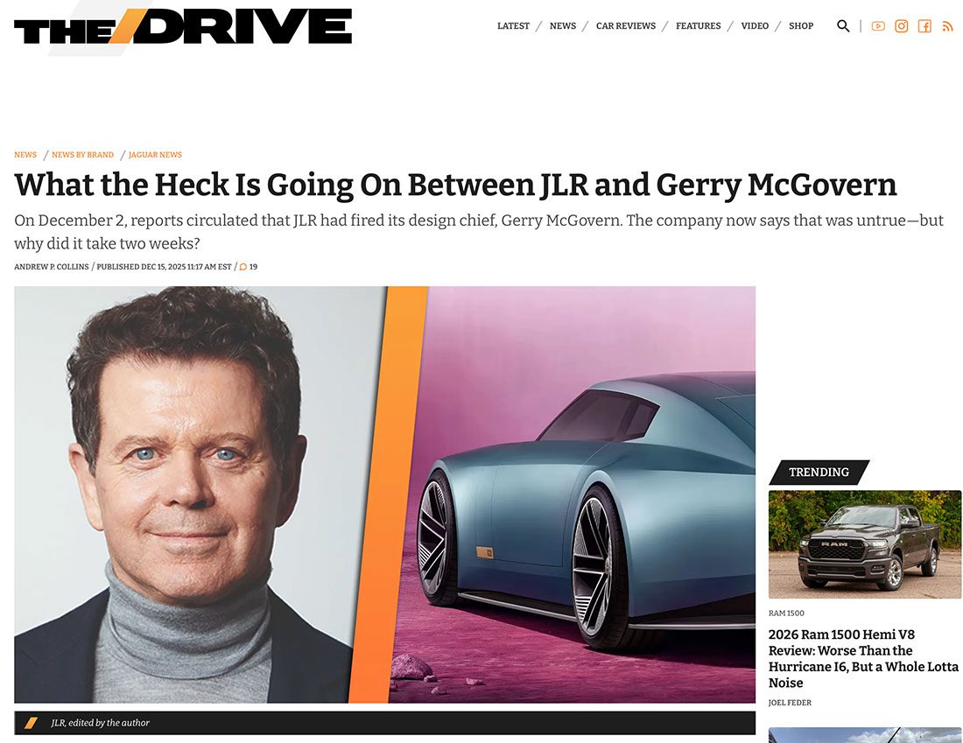Click the News breadcrumb link
This screenshot has width=963, height=743.
pos(25,155)
